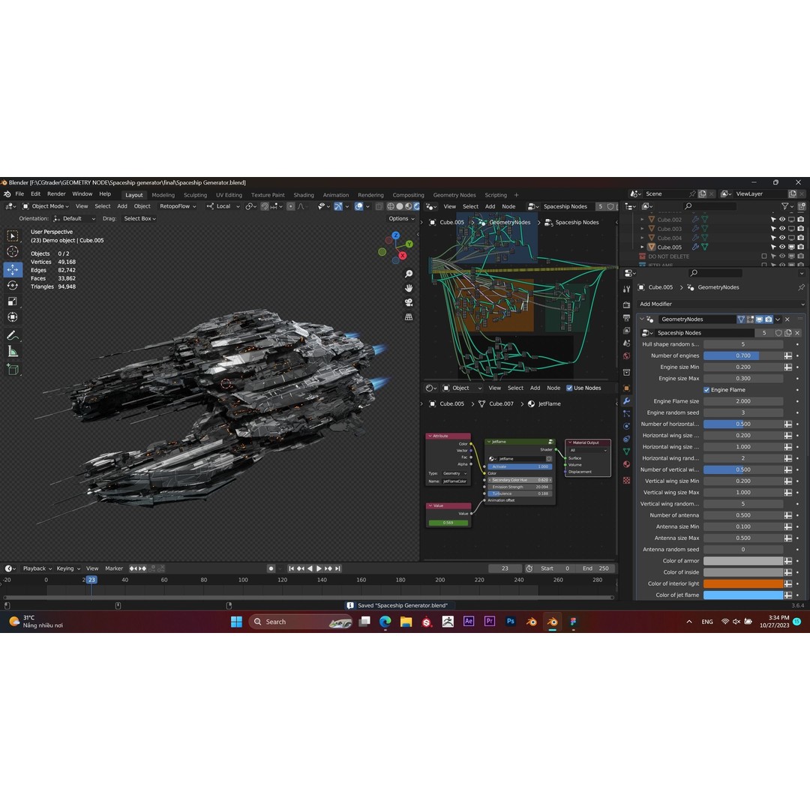Switch to the Geometry Nodes workspace tab

click(x=454, y=195)
